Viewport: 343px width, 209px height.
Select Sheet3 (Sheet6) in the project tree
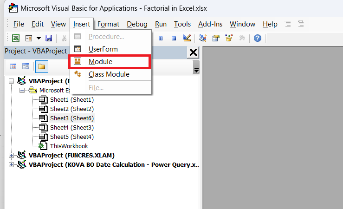72,118
